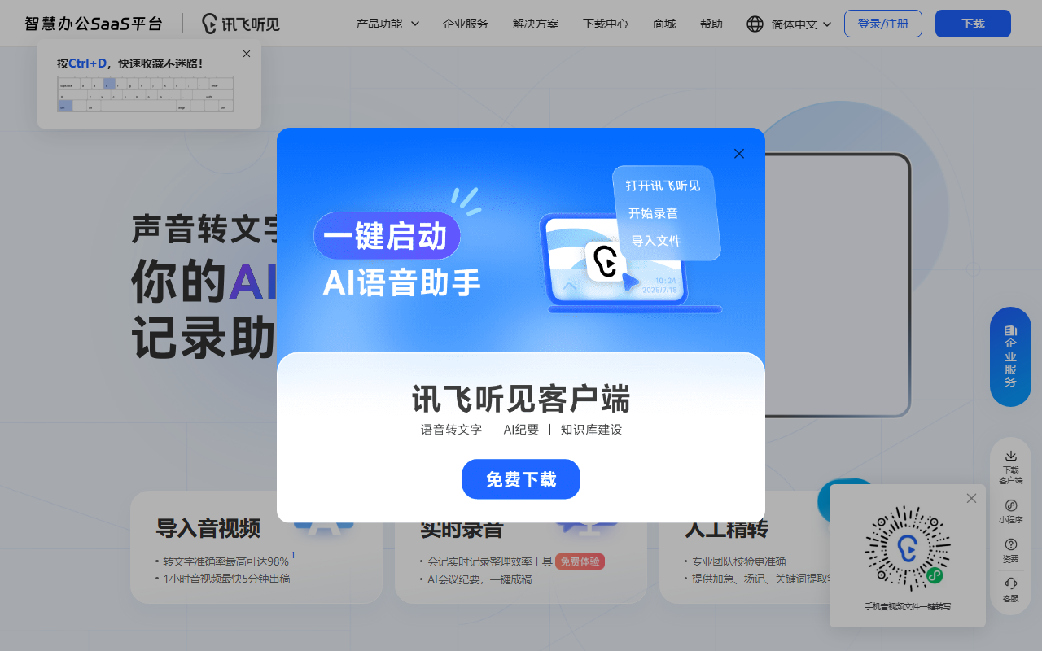Click the 免费体验 badge
1042x651 pixels.
click(580, 561)
